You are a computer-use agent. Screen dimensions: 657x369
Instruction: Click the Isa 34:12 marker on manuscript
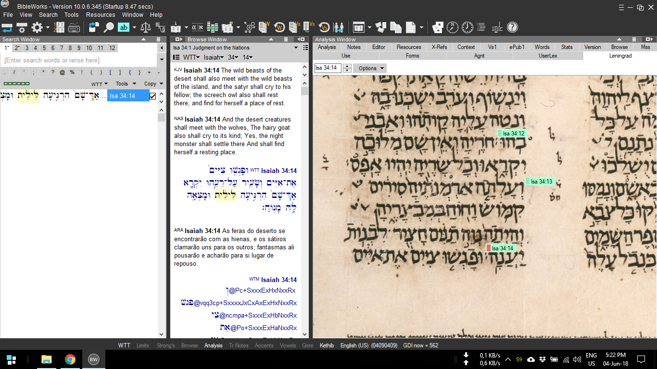511,134
